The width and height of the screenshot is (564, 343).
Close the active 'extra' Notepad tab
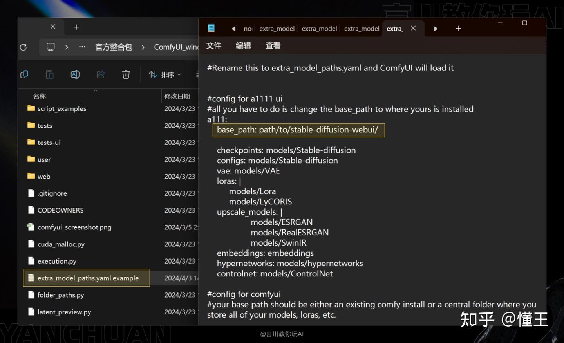click(413, 28)
